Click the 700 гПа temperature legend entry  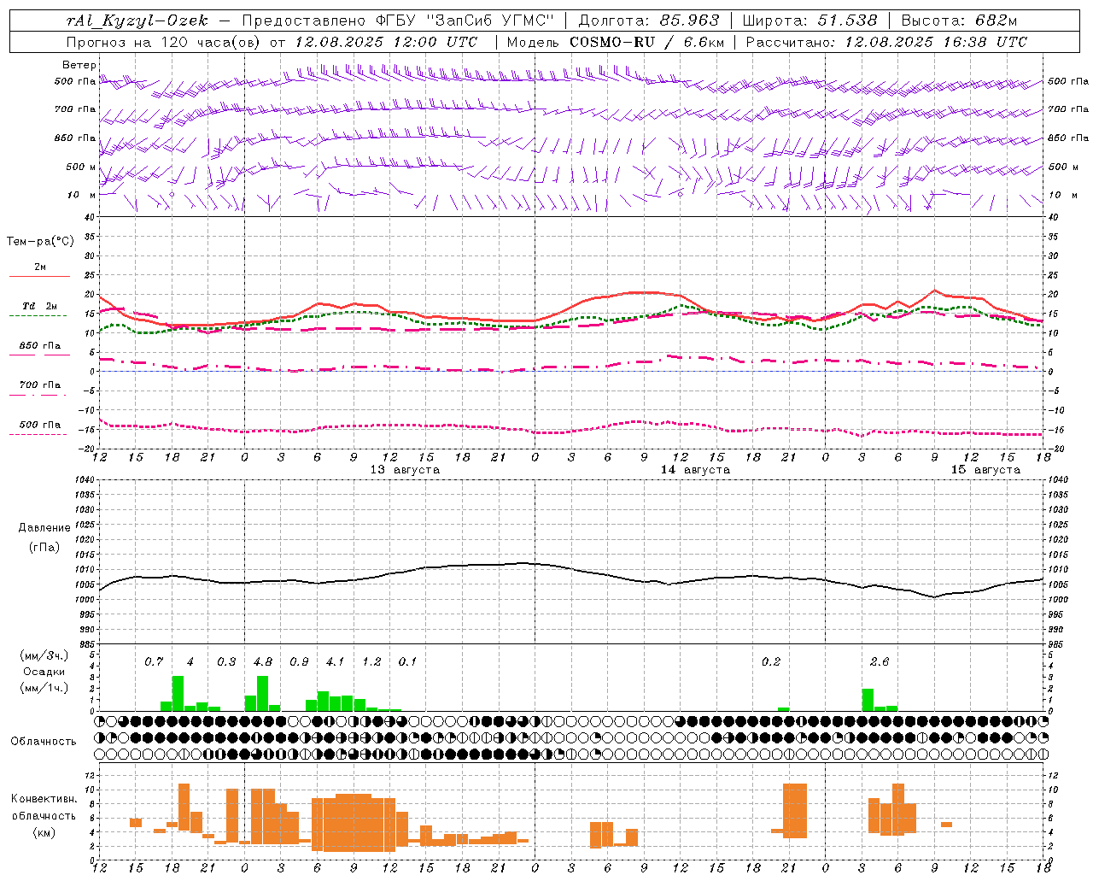tap(40, 385)
